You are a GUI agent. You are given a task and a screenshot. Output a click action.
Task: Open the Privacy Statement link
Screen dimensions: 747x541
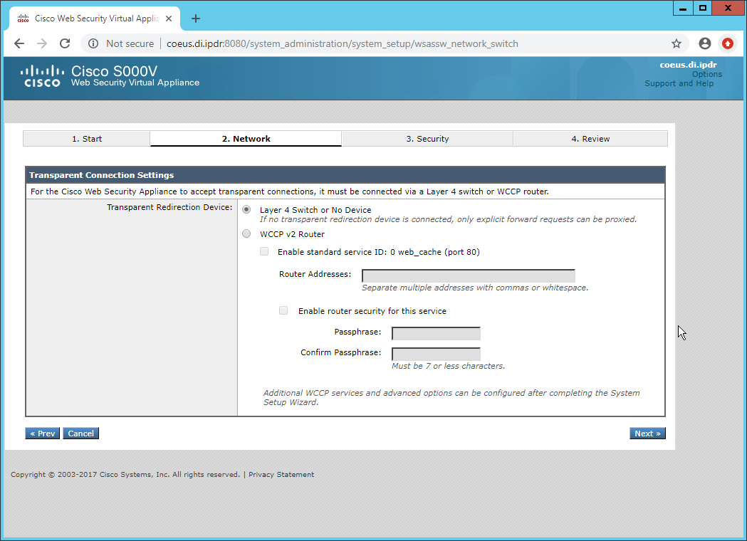[281, 474]
